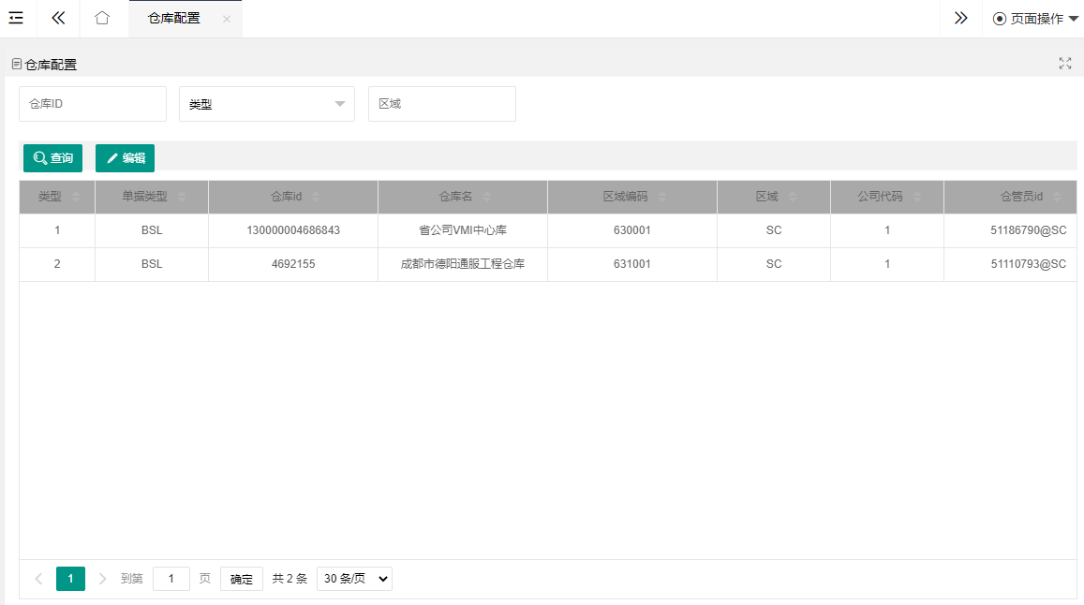Open the 页面操作 dropdown menu
Image resolution: width=1084 pixels, height=605 pixels.
tap(1035, 19)
